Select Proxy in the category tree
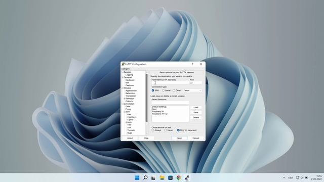The width and height of the screenshot is (324, 182). point(128,109)
